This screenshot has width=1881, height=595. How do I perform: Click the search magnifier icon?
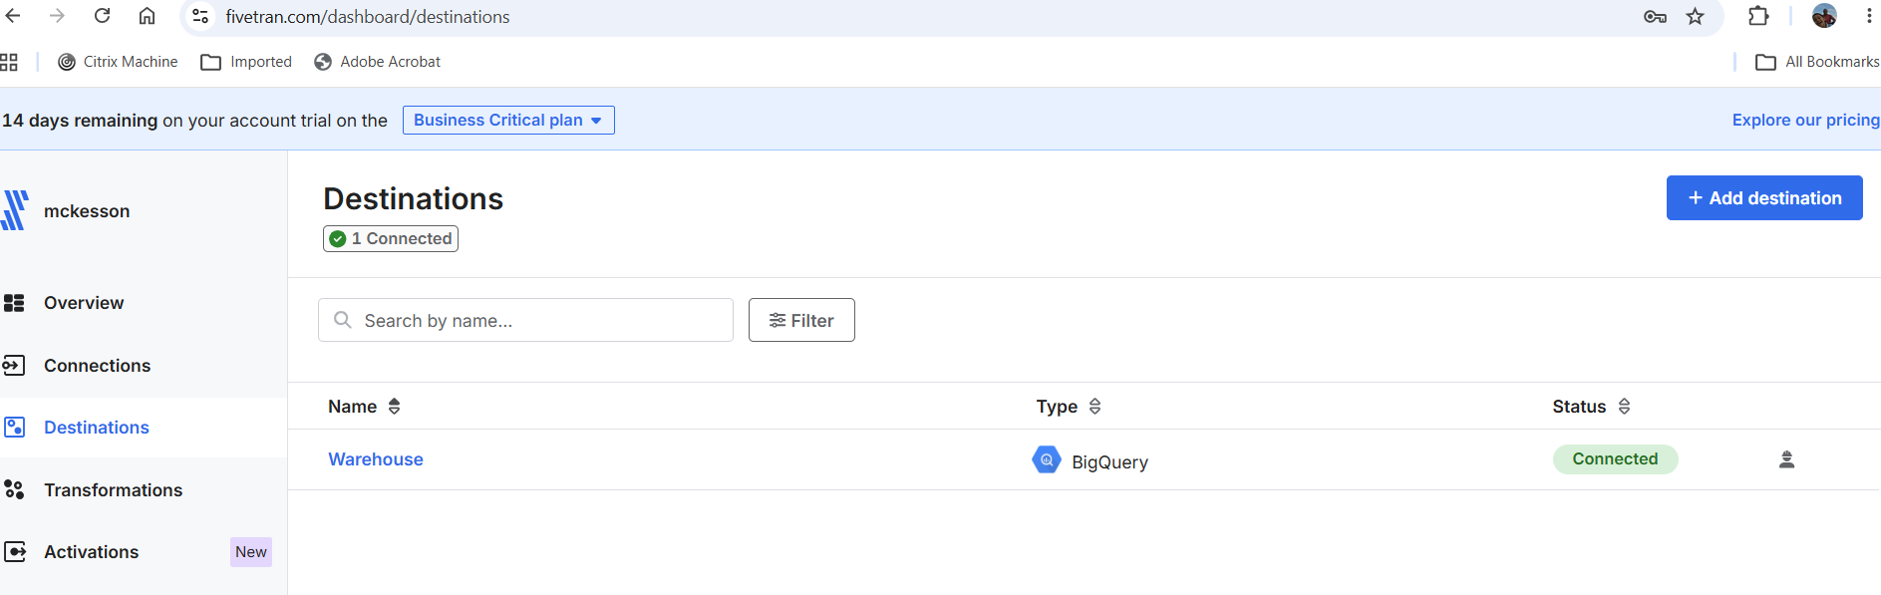coord(342,320)
